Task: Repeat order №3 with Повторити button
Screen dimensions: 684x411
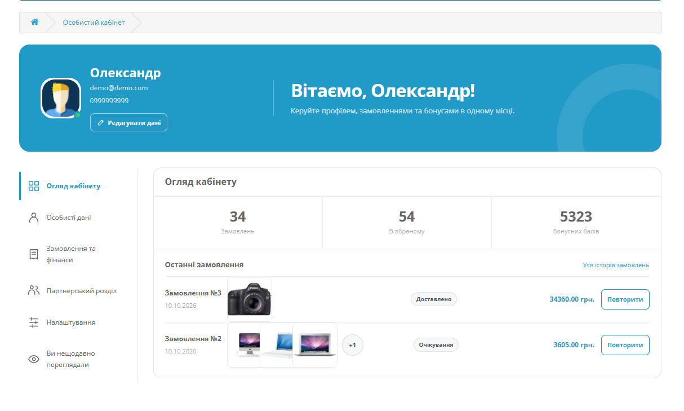Action: coord(625,299)
